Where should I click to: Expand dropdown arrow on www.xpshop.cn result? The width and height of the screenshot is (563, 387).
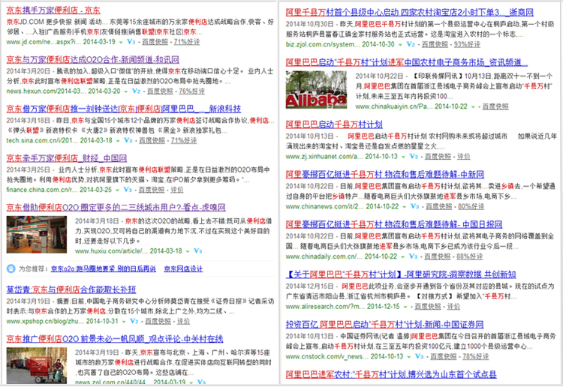coord(124,321)
